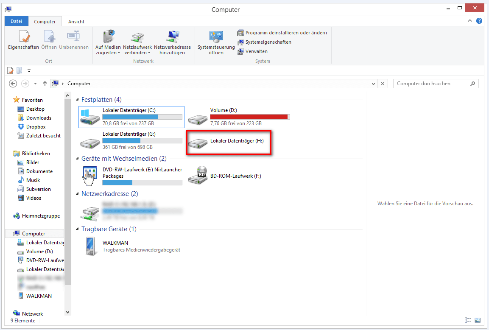Collapse the ribbon with the chevron
489x330 pixels.
click(x=469, y=21)
